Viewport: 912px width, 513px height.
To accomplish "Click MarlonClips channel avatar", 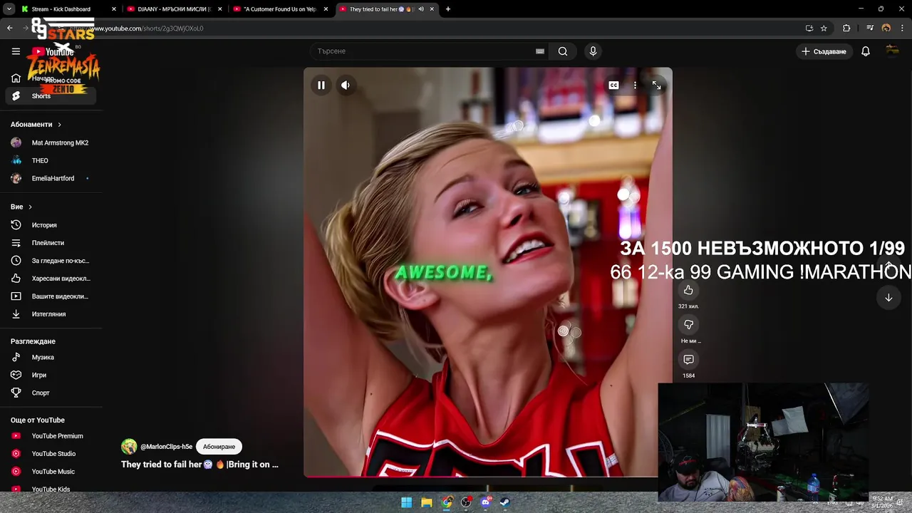I will coord(129,447).
